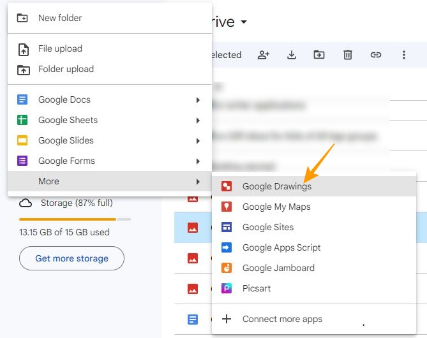This screenshot has width=427, height=338.
Task: Click the Google Apps Script arrow icon
Action: tap(227, 247)
